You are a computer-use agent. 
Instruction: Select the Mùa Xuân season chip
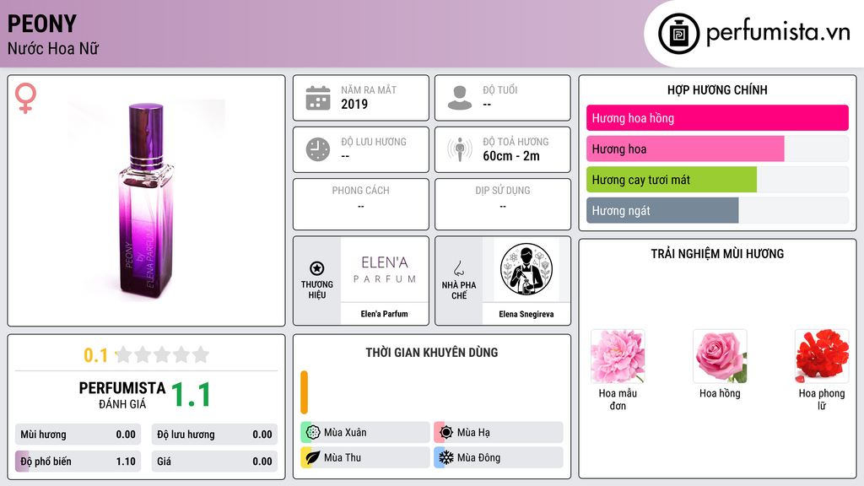click(365, 433)
